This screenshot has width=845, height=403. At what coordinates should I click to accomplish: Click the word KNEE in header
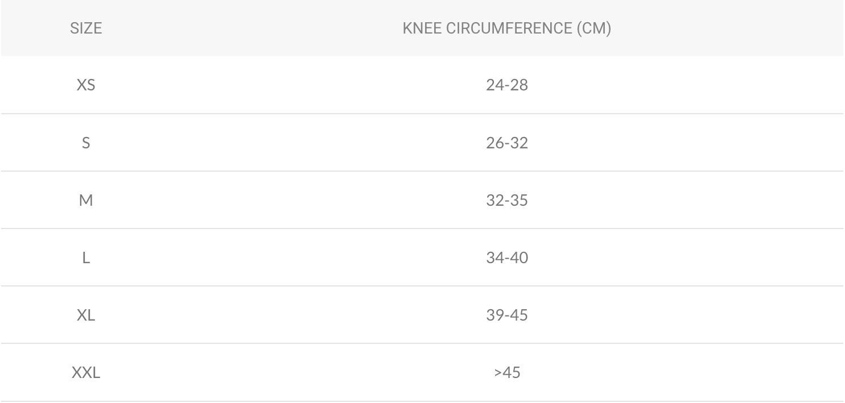[x=419, y=29]
